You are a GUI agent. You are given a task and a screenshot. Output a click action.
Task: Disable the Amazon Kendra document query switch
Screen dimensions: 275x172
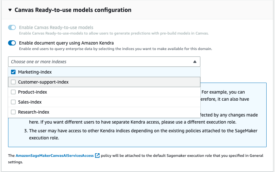coord(12,43)
